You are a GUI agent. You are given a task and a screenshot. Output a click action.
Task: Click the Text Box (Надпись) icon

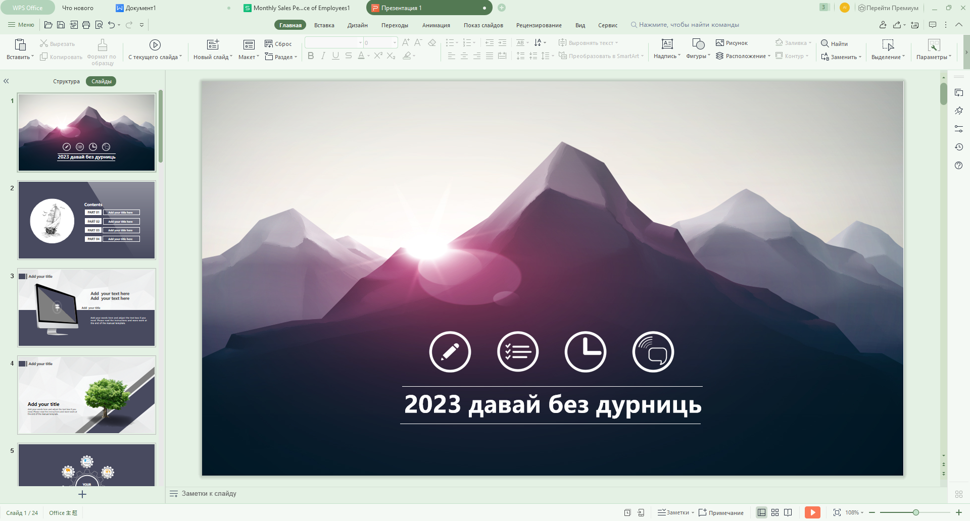point(667,44)
